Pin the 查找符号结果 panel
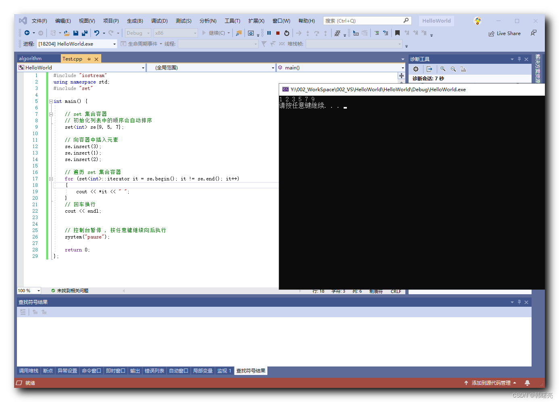 pos(519,302)
